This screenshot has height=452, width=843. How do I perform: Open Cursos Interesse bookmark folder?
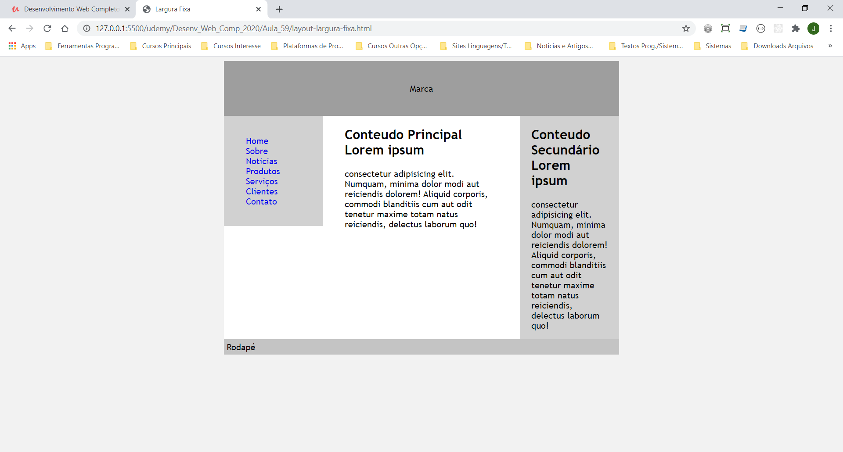231,46
